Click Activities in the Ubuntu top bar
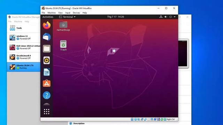Screen dimensions: 223x125 [48, 17]
